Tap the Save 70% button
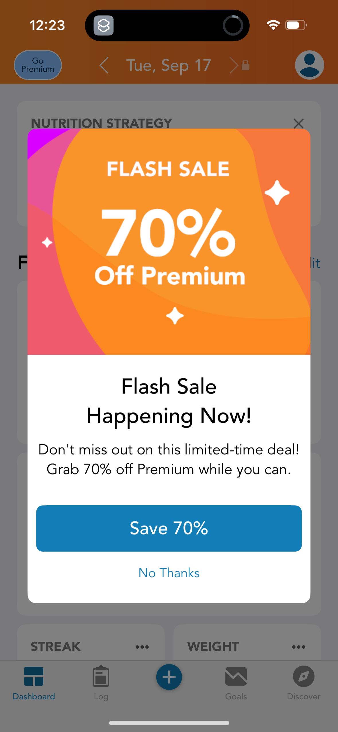Viewport: 338px width, 732px height. (x=169, y=528)
